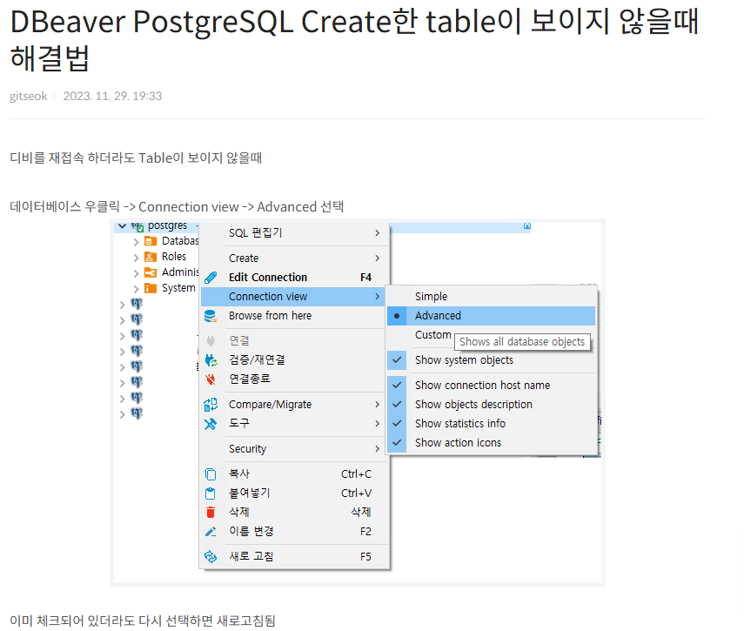Choose Edit Connection menu entry
The image size is (744, 631).
pos(294,278)
